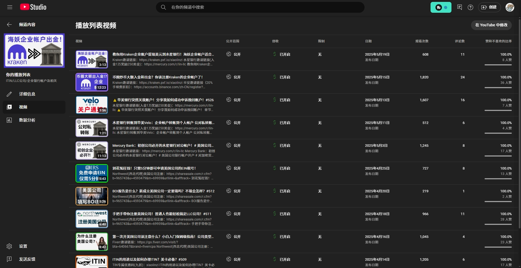Open the account avatar menu
521x268 pixels.
click(x=510, y=7)
